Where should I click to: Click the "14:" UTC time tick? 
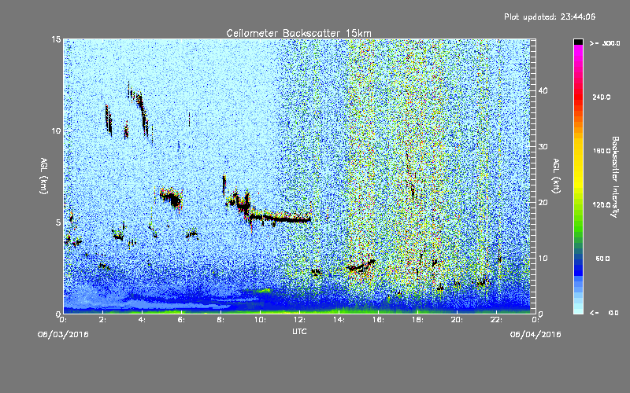pos(339,320)
